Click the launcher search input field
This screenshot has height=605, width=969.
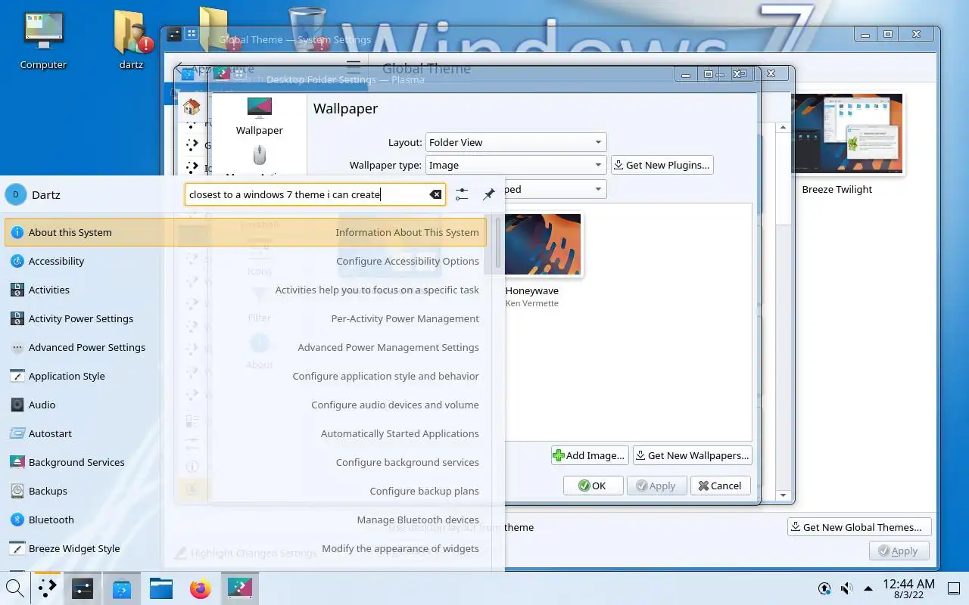coord(315,194)
